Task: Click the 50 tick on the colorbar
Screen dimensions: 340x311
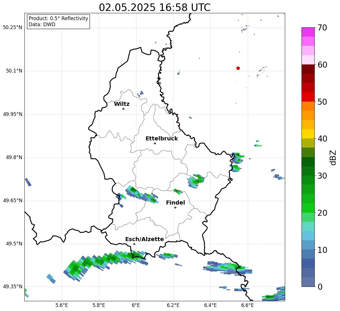Action: point(322,102)
